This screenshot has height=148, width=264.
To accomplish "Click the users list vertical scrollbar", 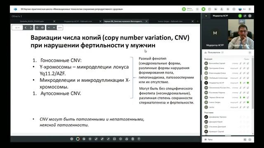I will (x=253, y=83).
